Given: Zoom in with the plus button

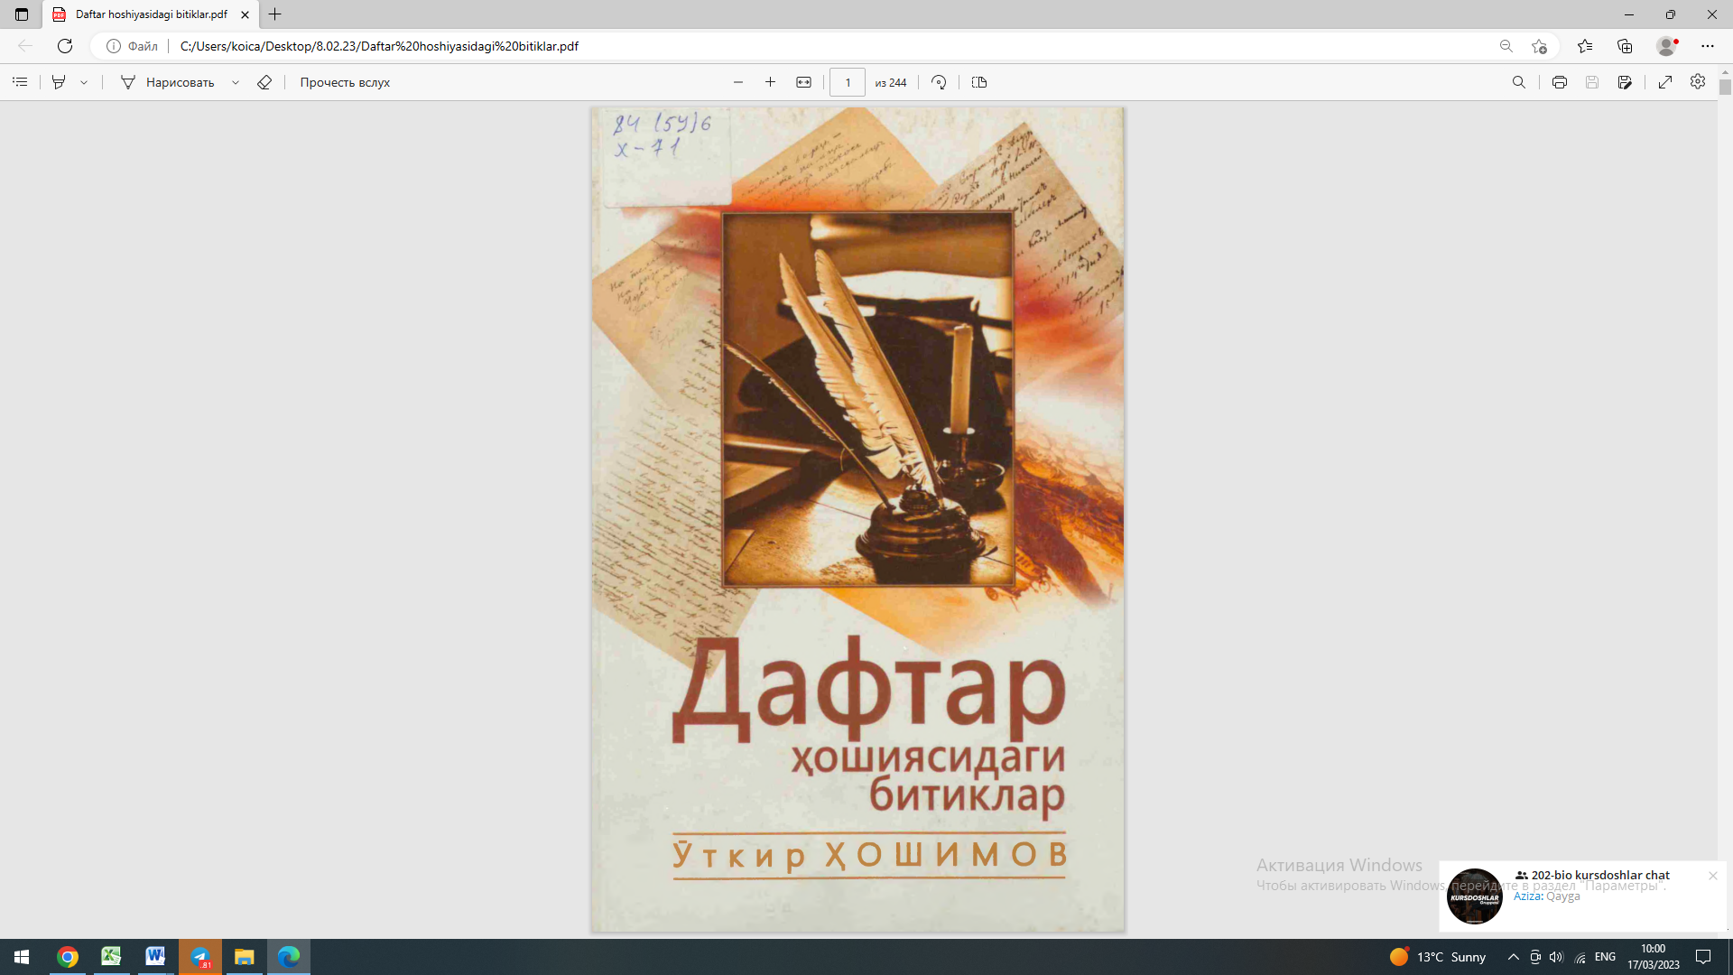Looking at the screenshot, I should [770, 82].
